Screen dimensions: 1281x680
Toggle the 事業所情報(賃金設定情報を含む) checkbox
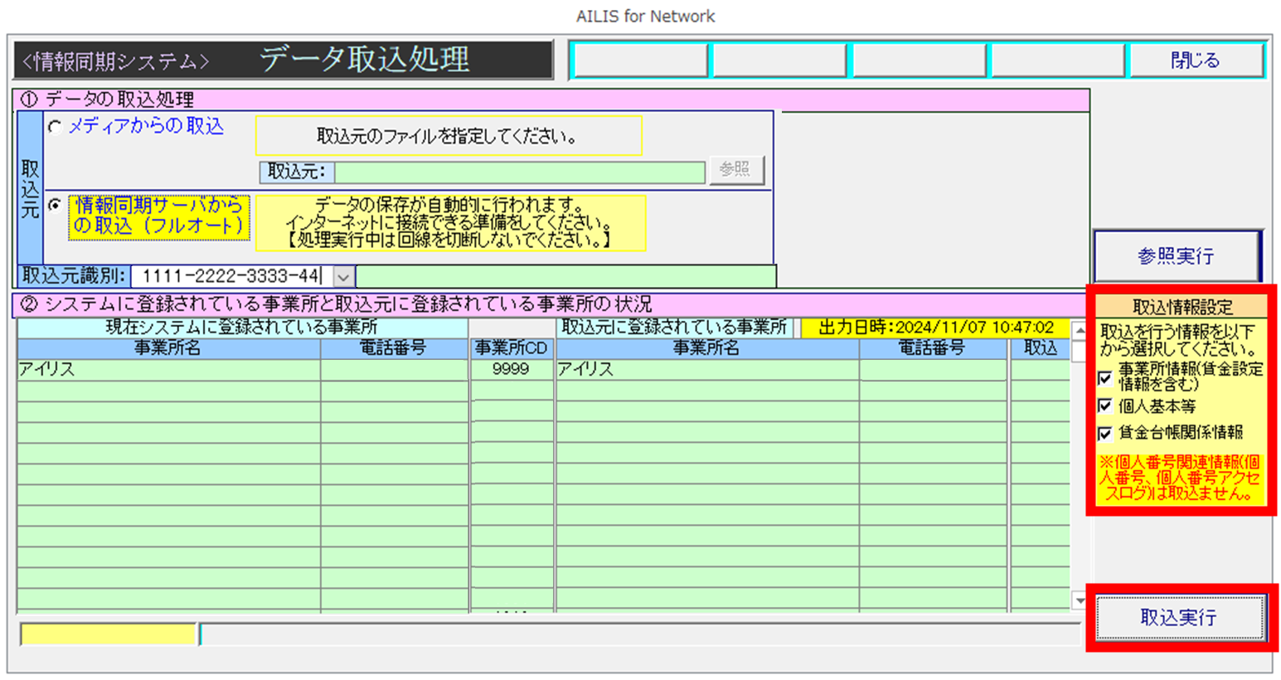[1104, 378]
